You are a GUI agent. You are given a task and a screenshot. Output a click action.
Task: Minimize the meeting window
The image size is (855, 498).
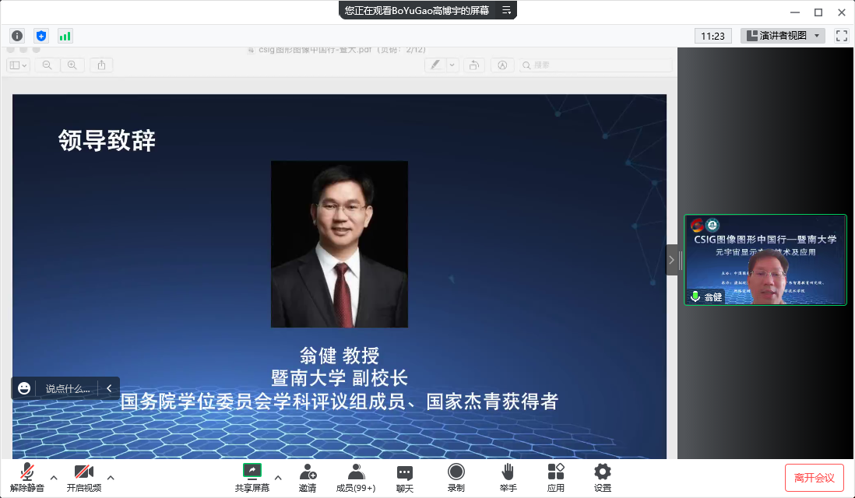pos(795,12)
